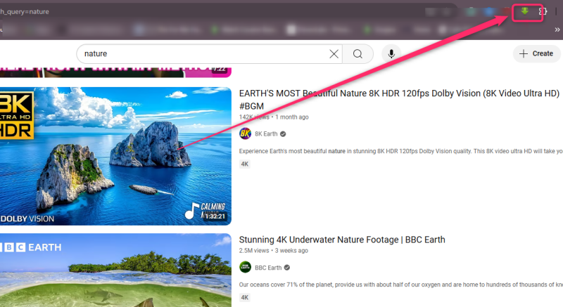Open "Stunning 4K Underwater Nature Footage" title
Screen dimensions: 563x307
342,240
